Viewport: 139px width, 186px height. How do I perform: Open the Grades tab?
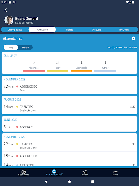(69, 29)
